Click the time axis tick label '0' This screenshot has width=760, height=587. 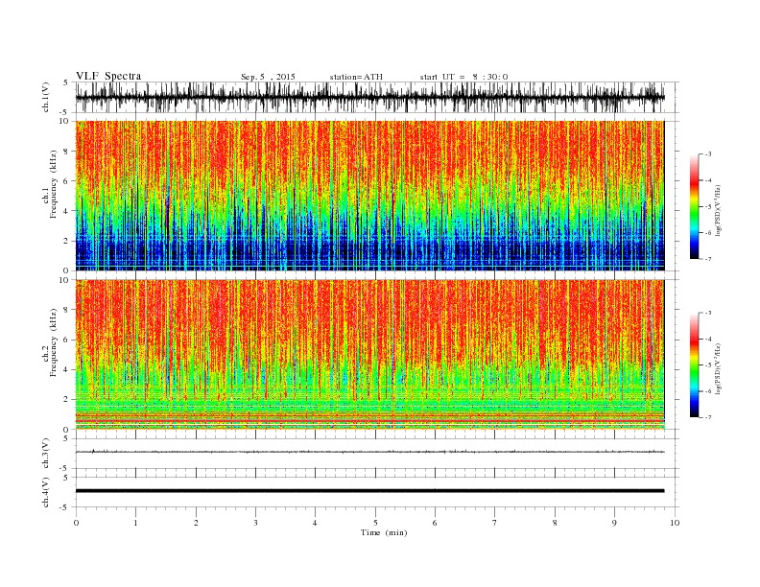(76, 523)
